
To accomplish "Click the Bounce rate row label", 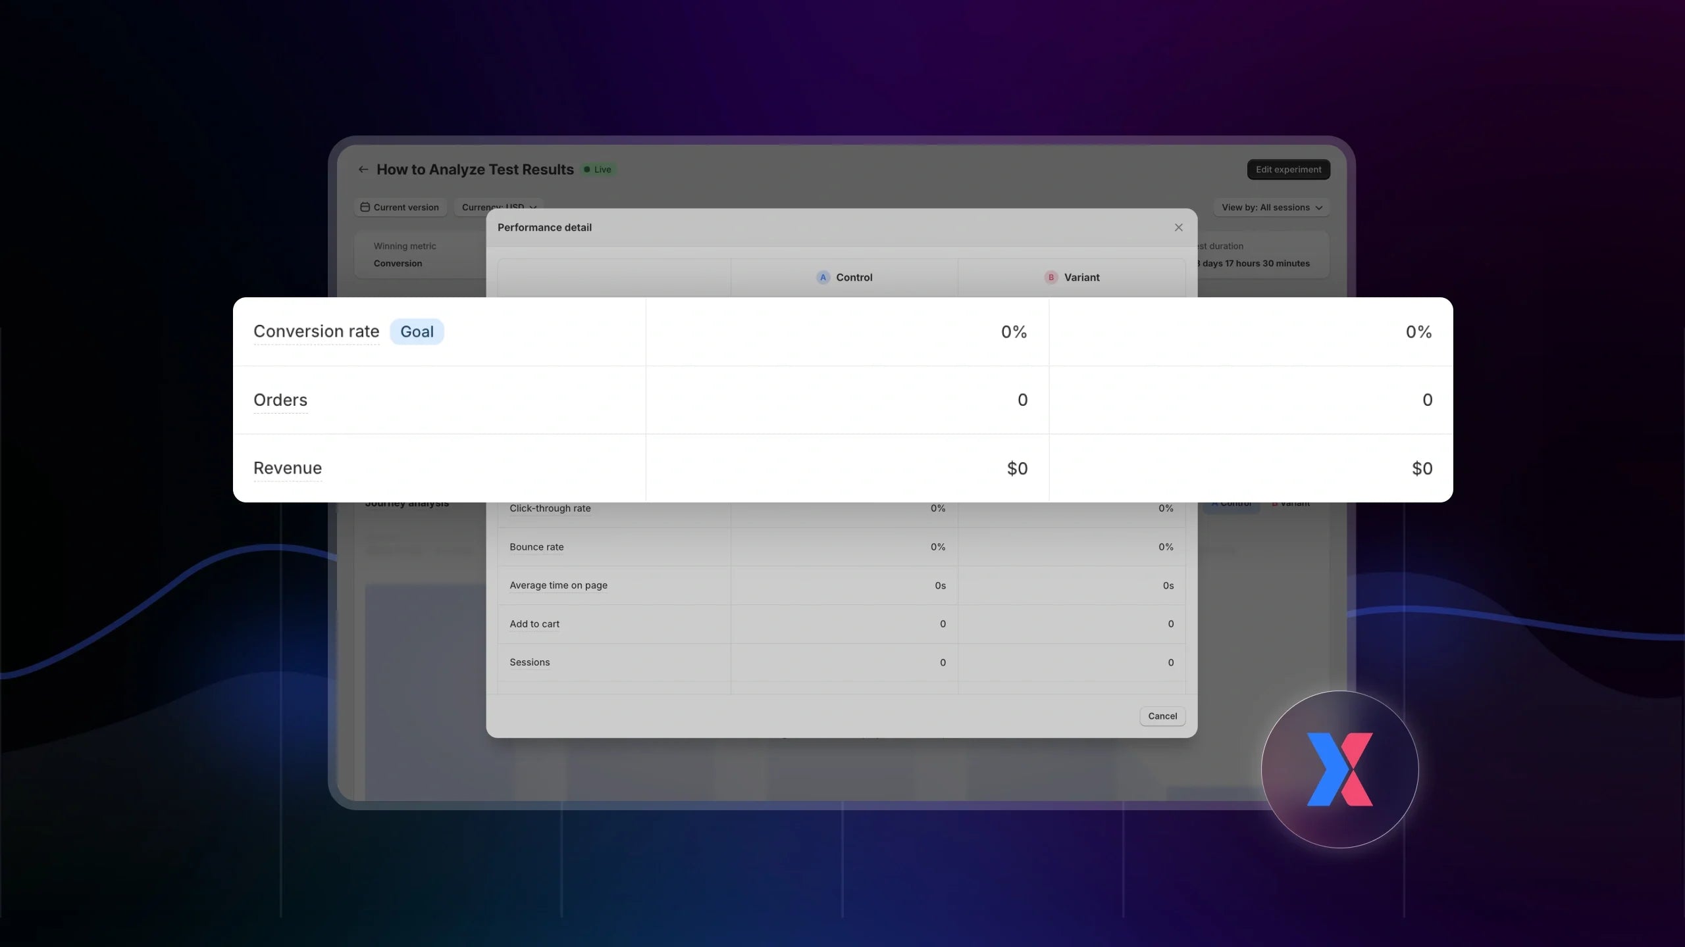I will (536, 547).
